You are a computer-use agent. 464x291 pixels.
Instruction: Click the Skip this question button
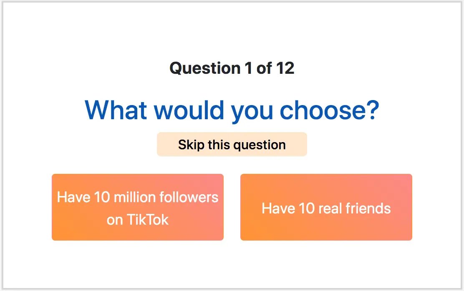[232, 144]
